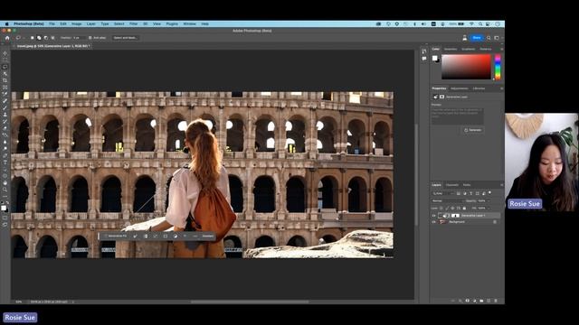Enable Intersect with selection mode
This screenshot has width=579, height=325.
pos(52,38)
